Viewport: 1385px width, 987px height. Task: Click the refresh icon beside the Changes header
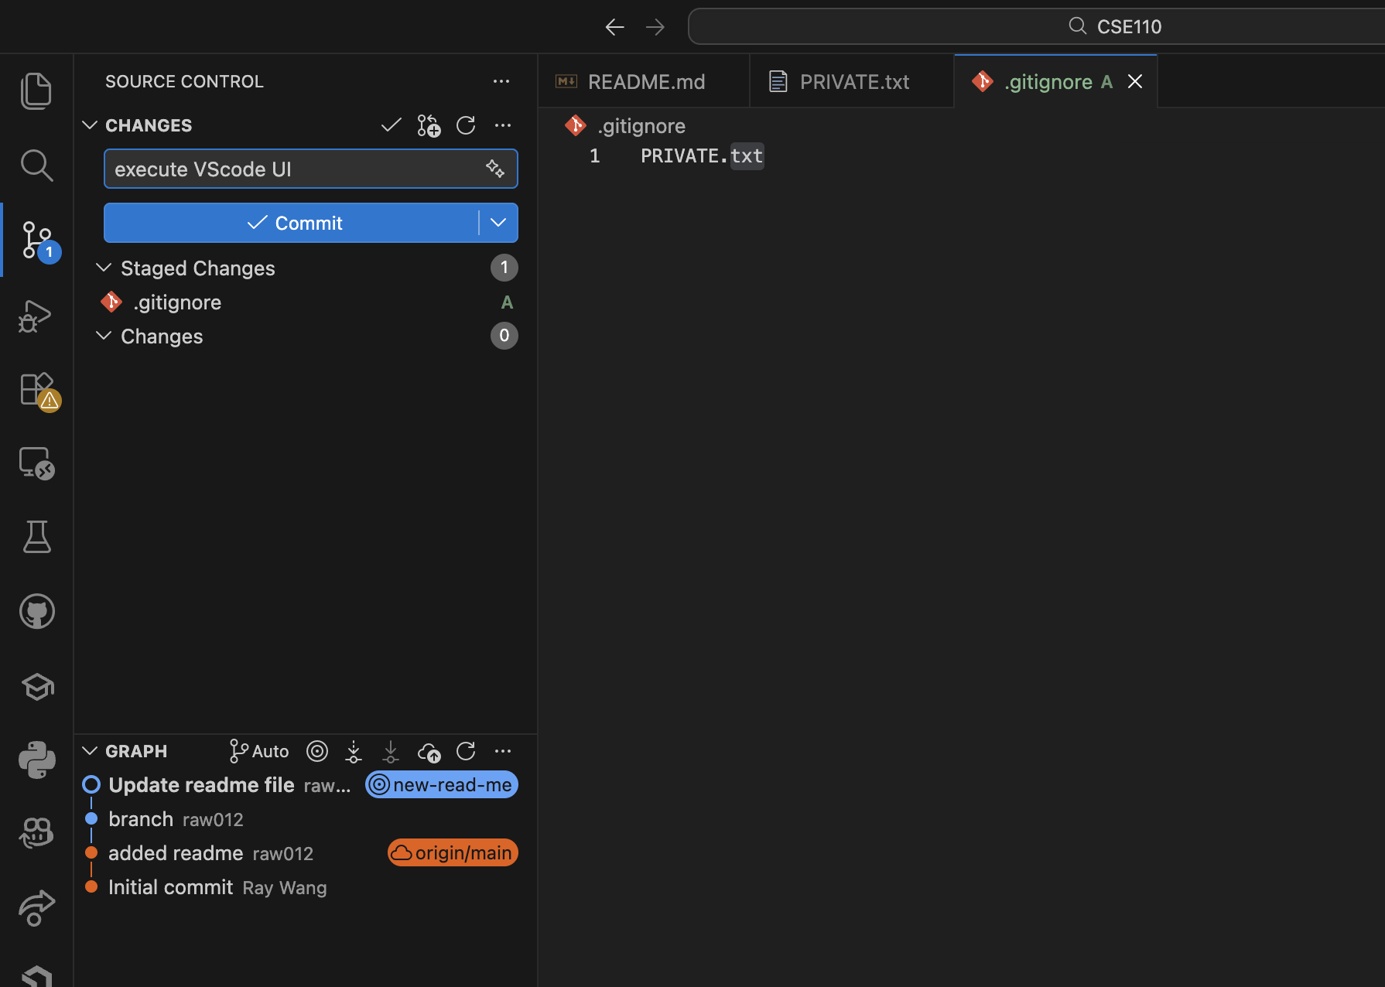[x=465, y=125]
